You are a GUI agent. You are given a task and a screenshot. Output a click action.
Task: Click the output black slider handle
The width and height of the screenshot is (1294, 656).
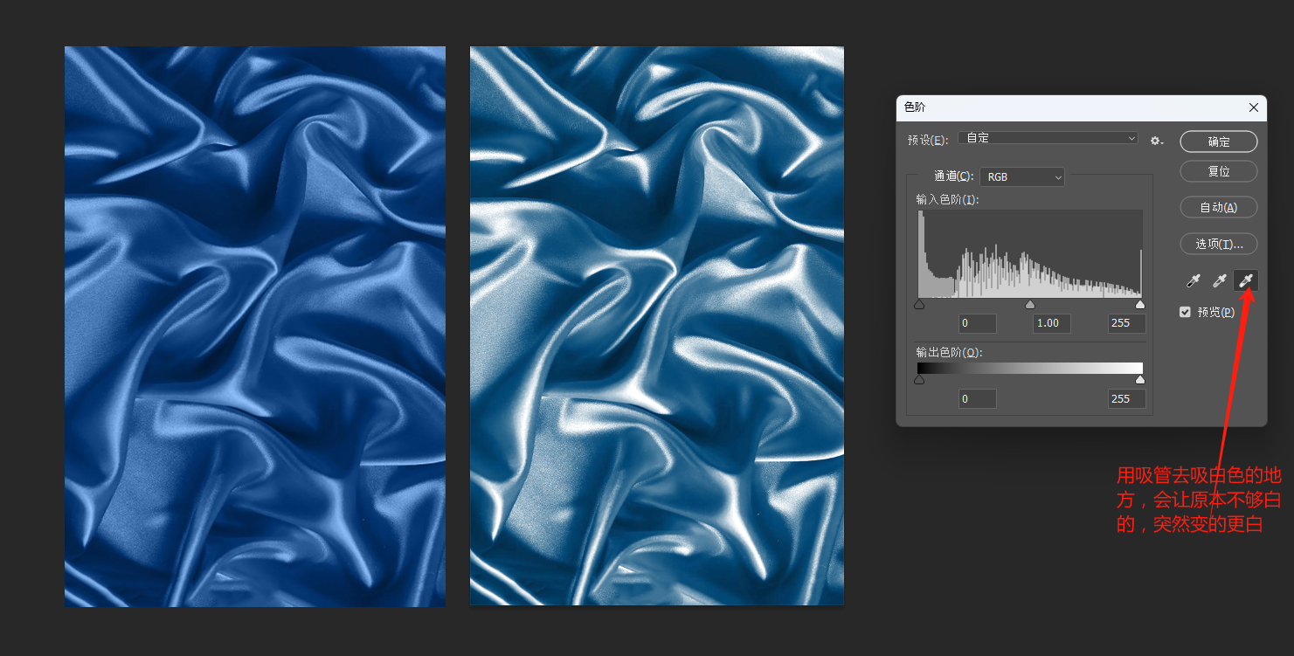919,380
